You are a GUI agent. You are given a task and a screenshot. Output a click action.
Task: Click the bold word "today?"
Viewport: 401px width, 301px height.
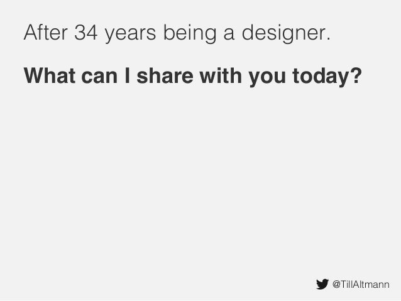(x=327, y=77)
